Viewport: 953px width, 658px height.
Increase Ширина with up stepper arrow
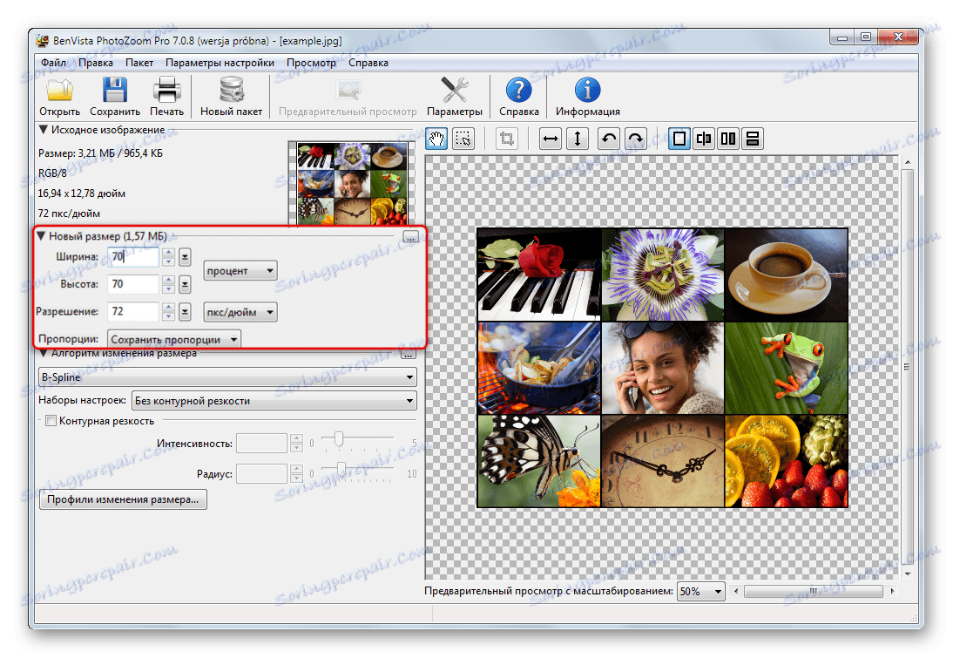click(168, 253)
